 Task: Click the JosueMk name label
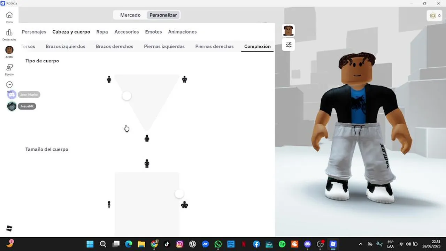(x=27, y=106)
